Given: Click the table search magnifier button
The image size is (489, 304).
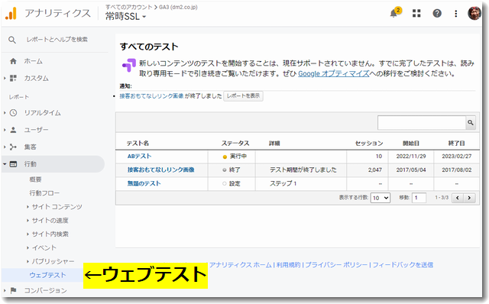Looking at the screenshot, I should click(471, 123).
